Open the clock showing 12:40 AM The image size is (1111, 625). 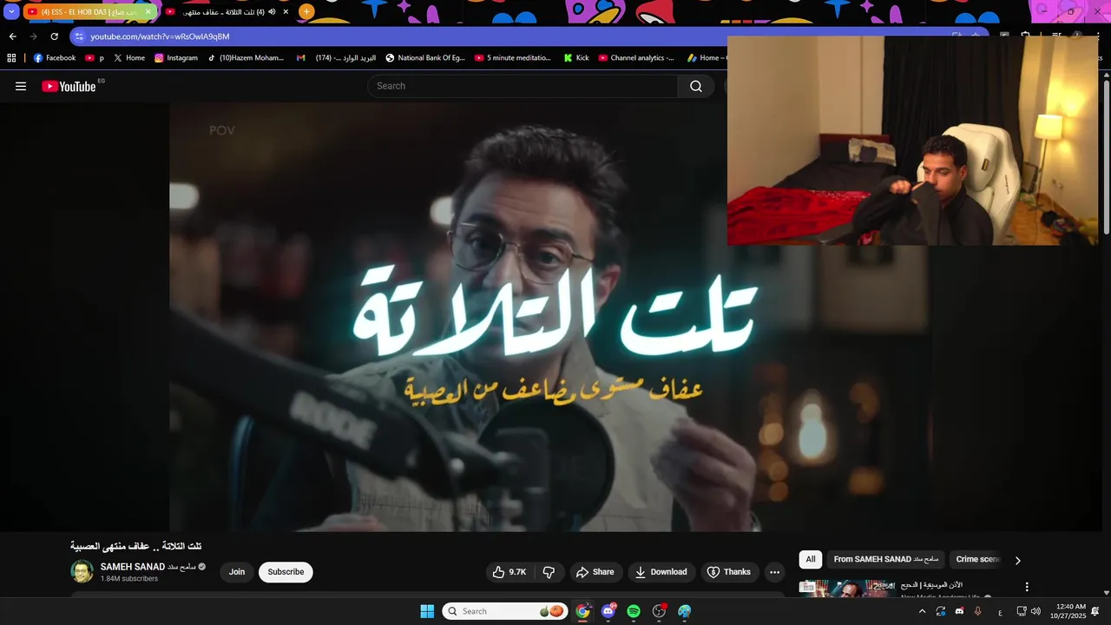pos(1068,611)
